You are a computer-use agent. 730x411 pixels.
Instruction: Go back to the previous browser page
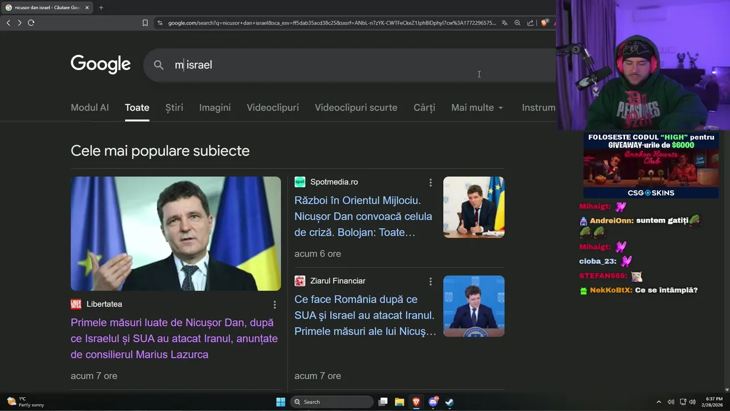(x=8, y=23)
